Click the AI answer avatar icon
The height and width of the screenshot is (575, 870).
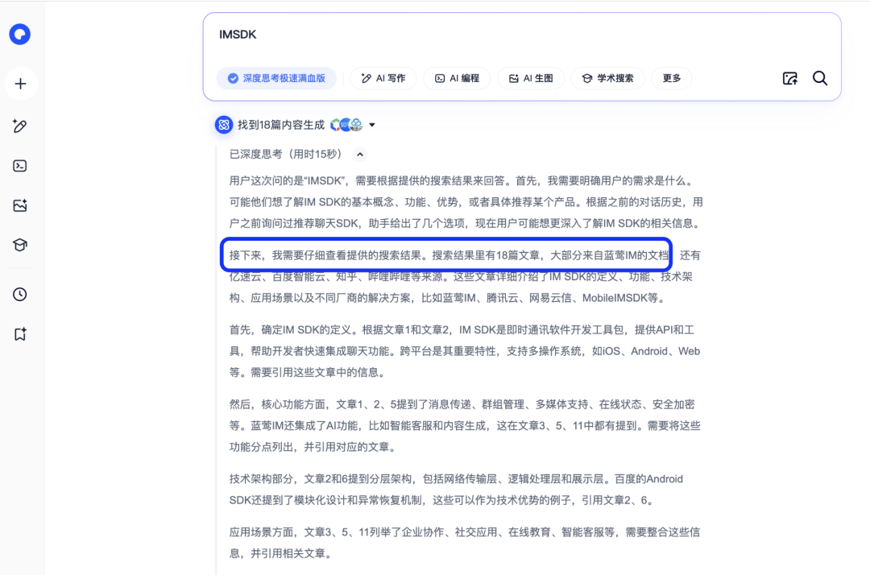224,125
